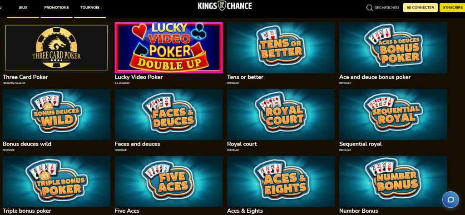Open the Tens or Better game tile
Screen dimensions: 465x215
281,48
